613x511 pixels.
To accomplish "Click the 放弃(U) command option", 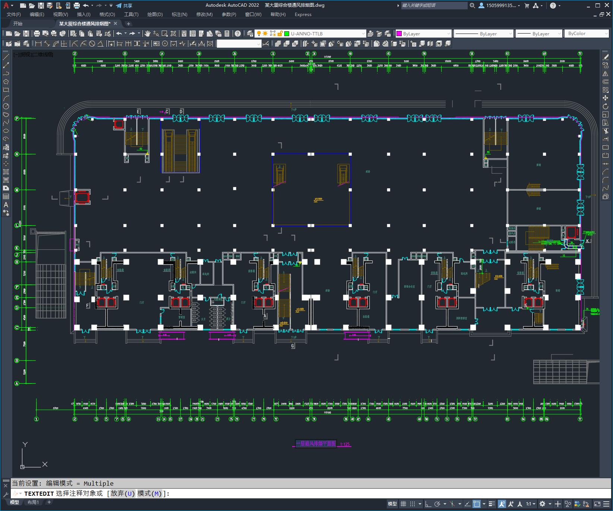I will (x=123, y=493).
